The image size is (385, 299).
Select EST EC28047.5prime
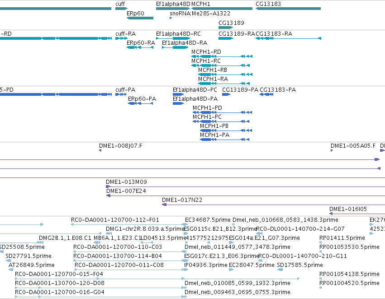[x=231, y=270]
